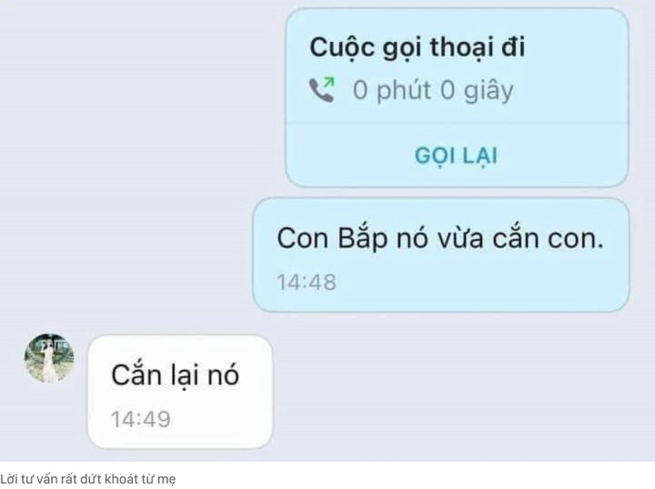Select the 'Cắn lại nó' reply bubble
Screen dimensions: 655x489
tap(180, 392)
